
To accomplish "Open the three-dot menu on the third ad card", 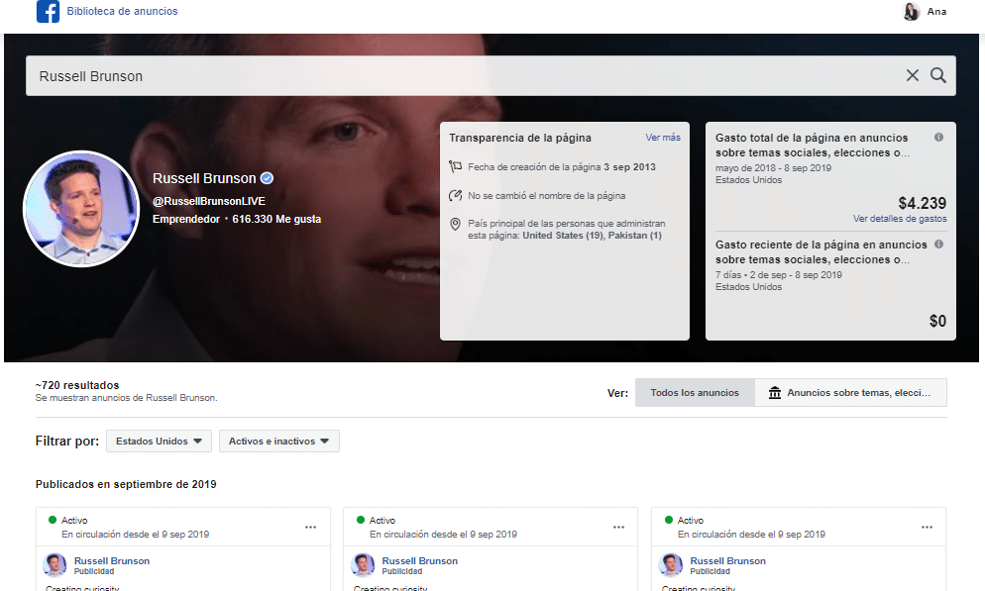I will [927, 527].
